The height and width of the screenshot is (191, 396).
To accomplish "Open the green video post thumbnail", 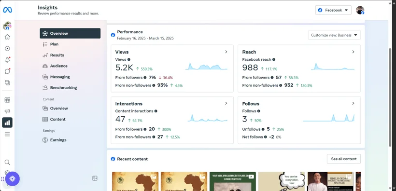I will pos(233,181).
